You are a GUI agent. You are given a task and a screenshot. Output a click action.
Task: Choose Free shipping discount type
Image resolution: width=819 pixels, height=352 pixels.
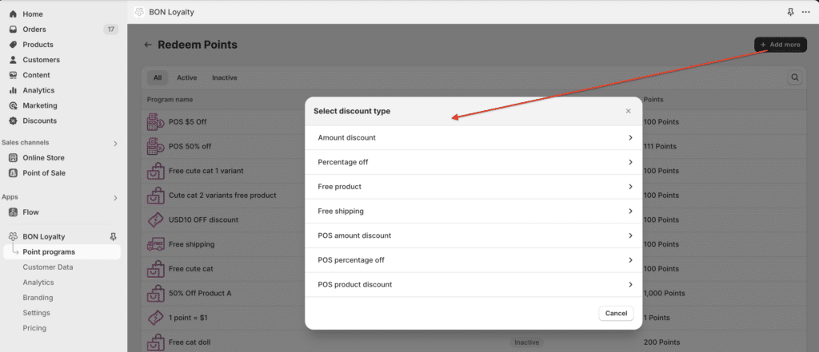(x=473, y=212)
